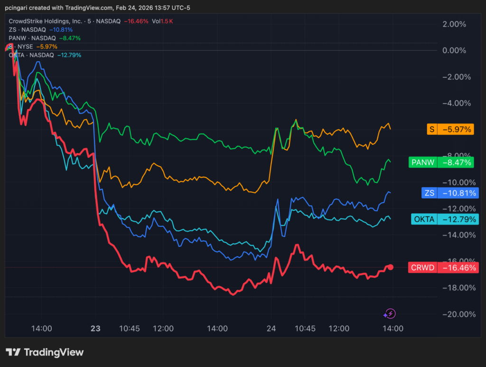Select the CRWD price label on the right axis

[444, 267]
